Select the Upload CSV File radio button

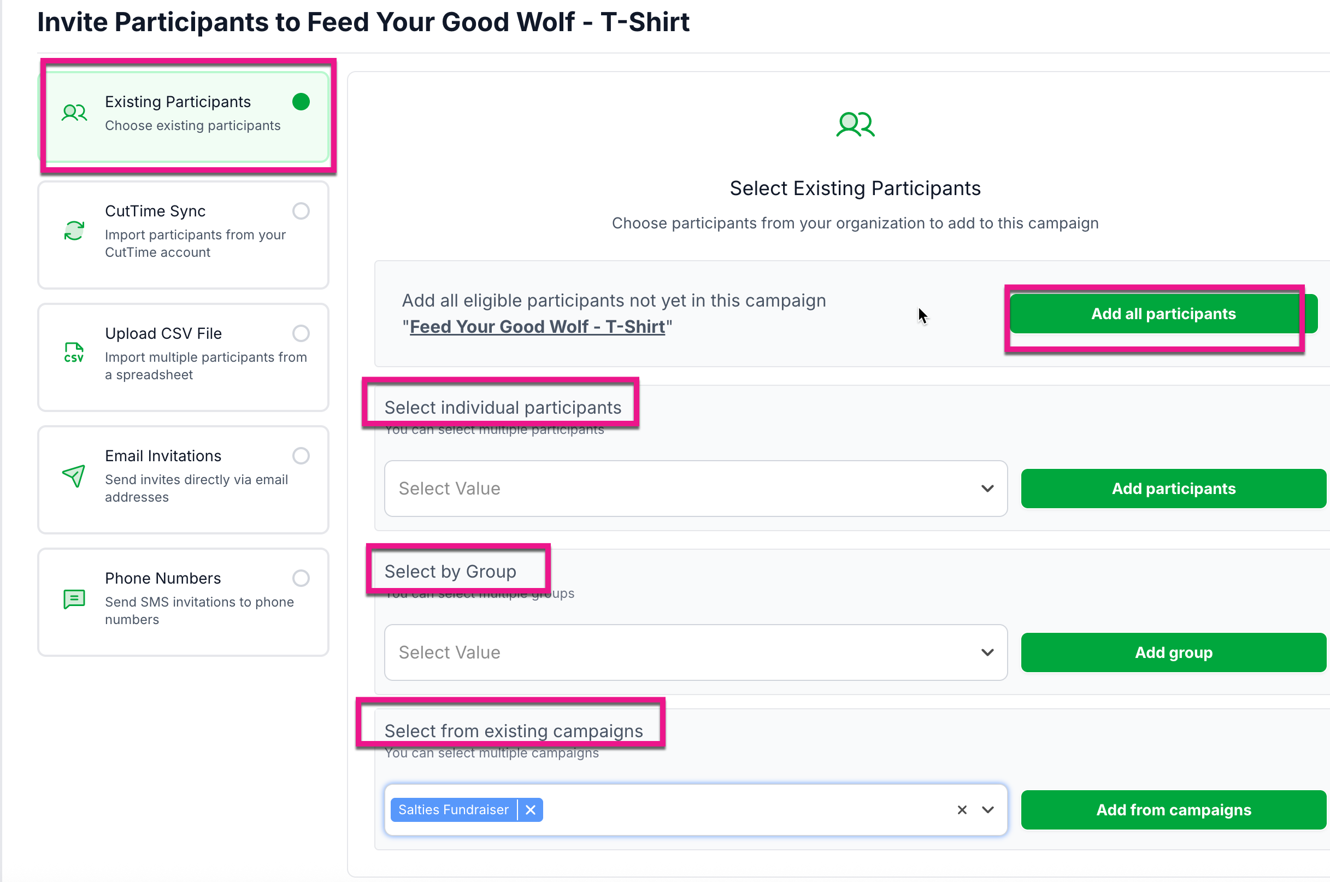point(301,333)
